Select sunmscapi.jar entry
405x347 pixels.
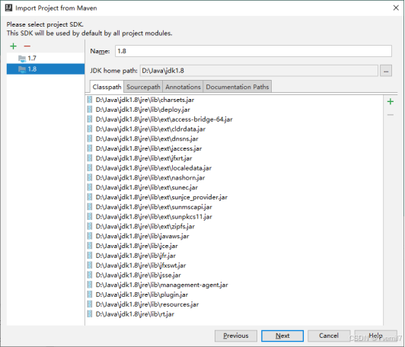154,207
